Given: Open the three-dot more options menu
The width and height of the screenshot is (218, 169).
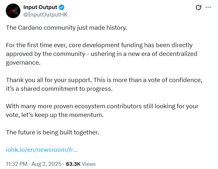Looking at the screenshot, I should [208, 7].
